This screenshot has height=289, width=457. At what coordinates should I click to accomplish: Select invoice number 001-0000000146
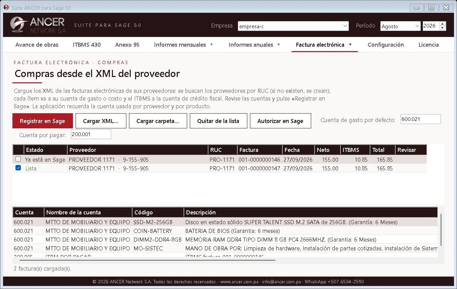pyautogui.click(x=259, y=160)
